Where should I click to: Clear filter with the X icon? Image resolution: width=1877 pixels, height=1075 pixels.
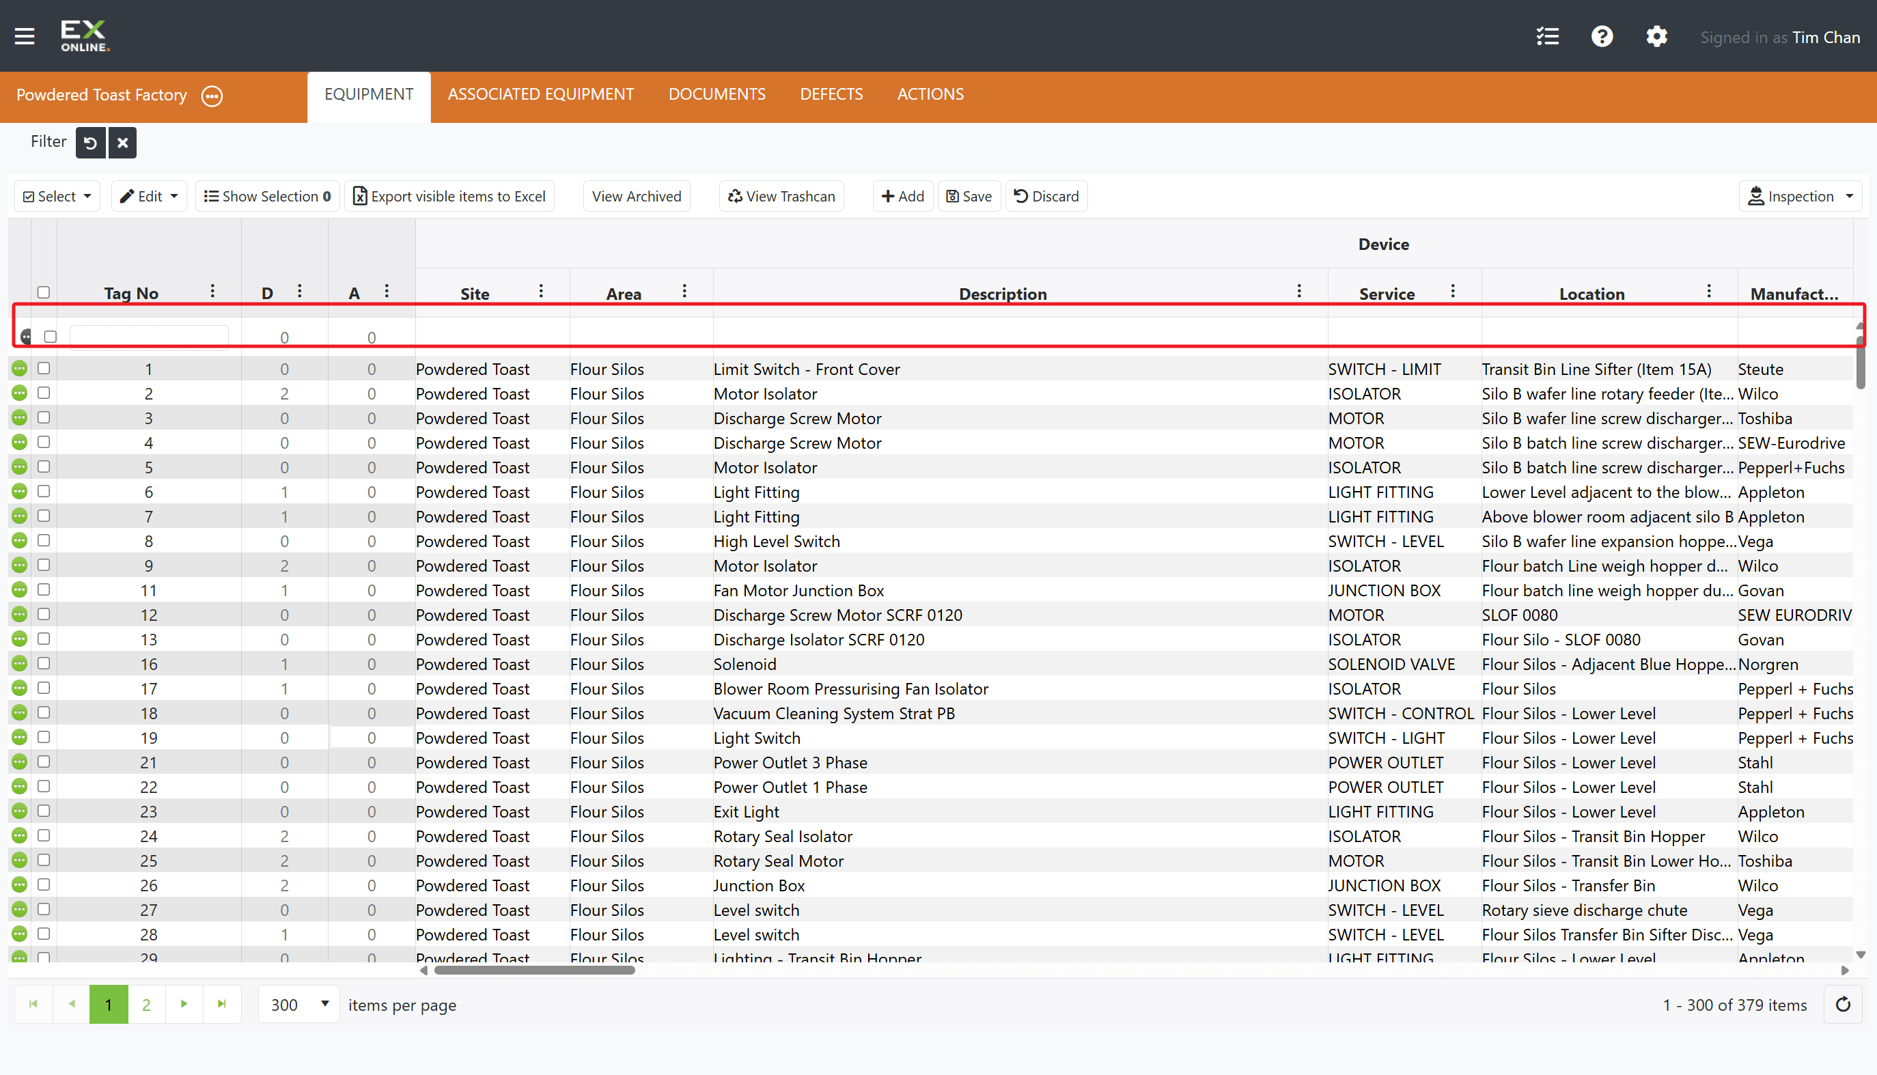click(x=122, y=143)
